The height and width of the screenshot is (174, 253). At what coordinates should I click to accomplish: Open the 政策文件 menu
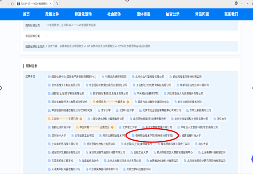[52, 14]
